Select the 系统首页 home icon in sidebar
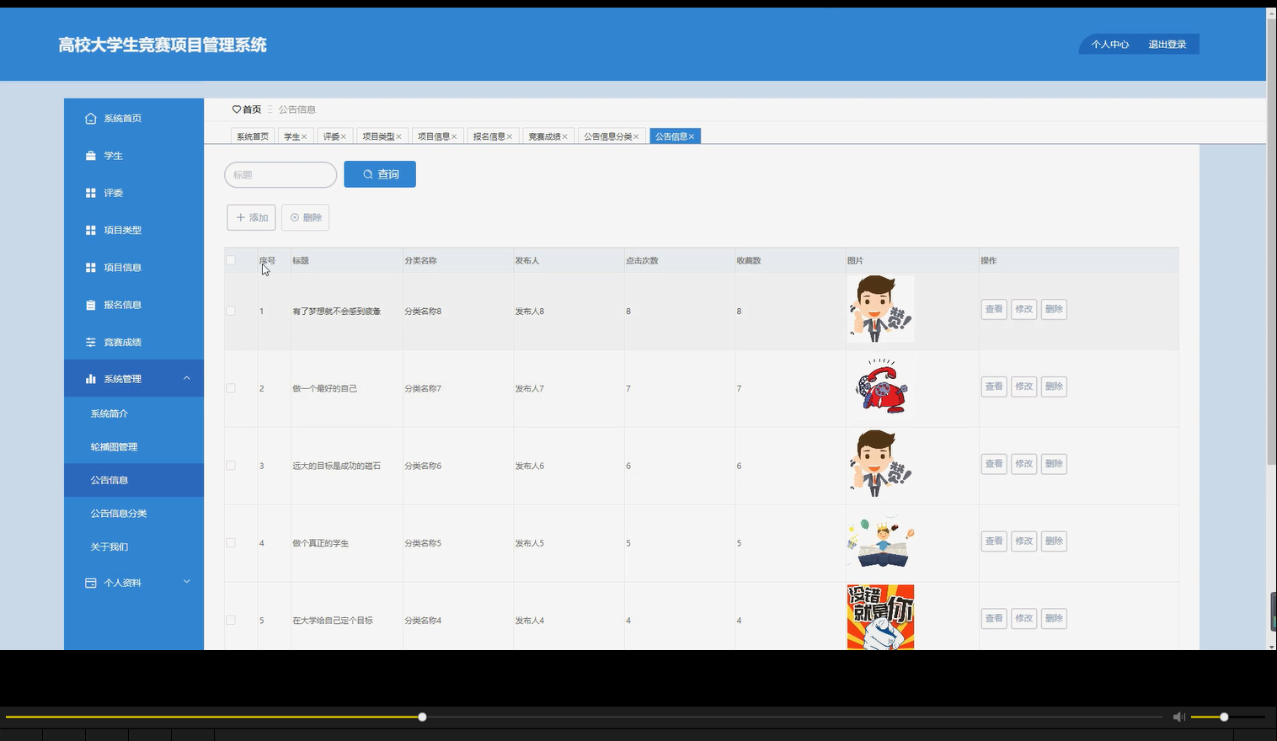This screenshot has width=1277, height=741. 91,118
